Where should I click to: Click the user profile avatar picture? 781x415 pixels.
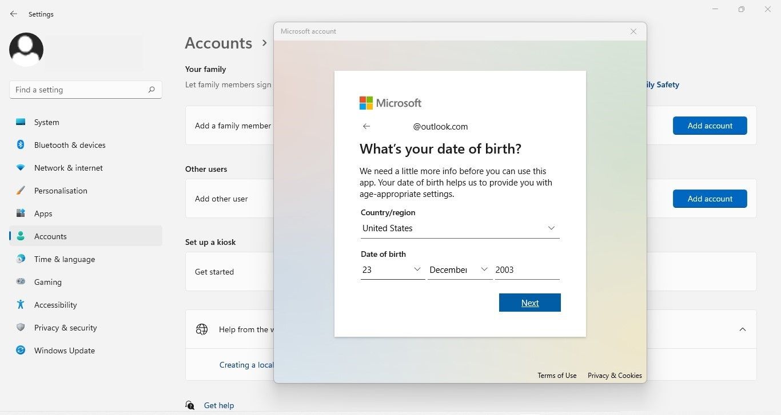pyautogui.click(x=26, y=50)
